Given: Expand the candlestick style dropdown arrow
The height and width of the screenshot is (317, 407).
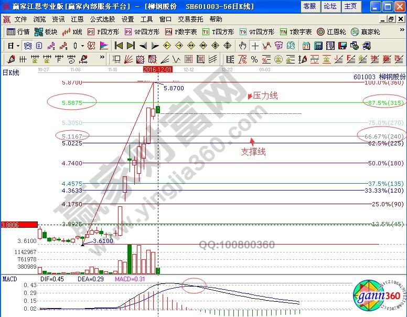Looking at the screenshot, I should (82, 46).
